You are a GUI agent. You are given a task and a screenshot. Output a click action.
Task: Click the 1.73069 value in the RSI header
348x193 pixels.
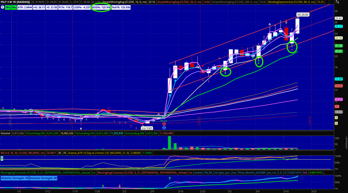point(147,153)
